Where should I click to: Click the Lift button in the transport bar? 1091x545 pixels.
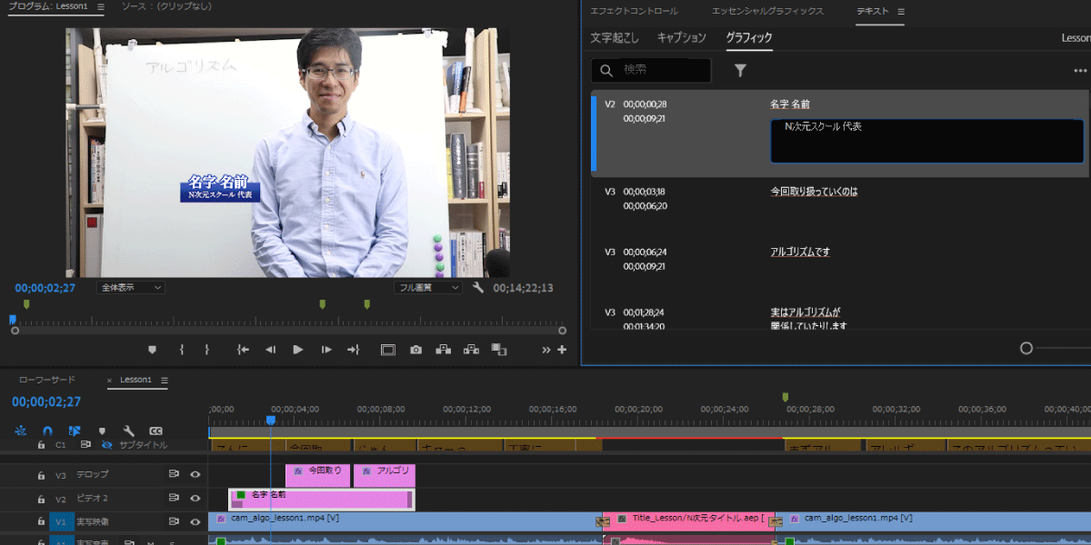pyautogui.click(x=443, y=350)
